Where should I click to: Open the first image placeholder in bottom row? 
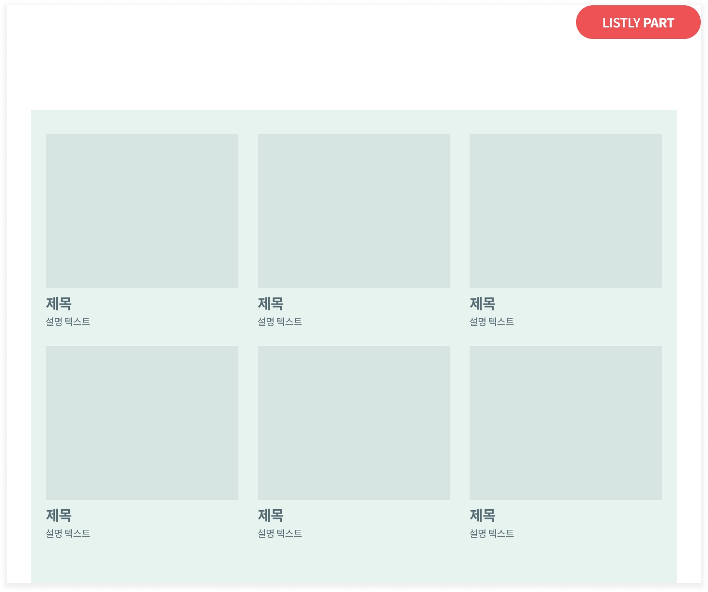142,423
